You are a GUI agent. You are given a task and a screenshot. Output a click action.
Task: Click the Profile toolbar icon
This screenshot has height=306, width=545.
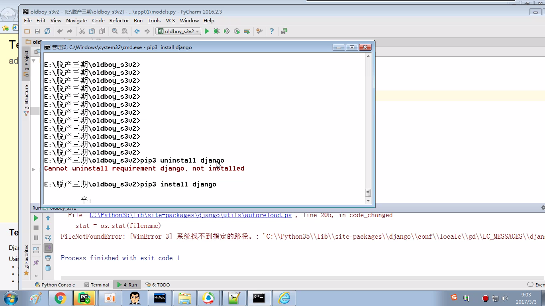(x=237, y=31)
